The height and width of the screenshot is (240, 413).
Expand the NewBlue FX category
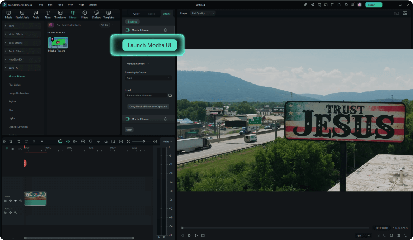pos(22,59)
